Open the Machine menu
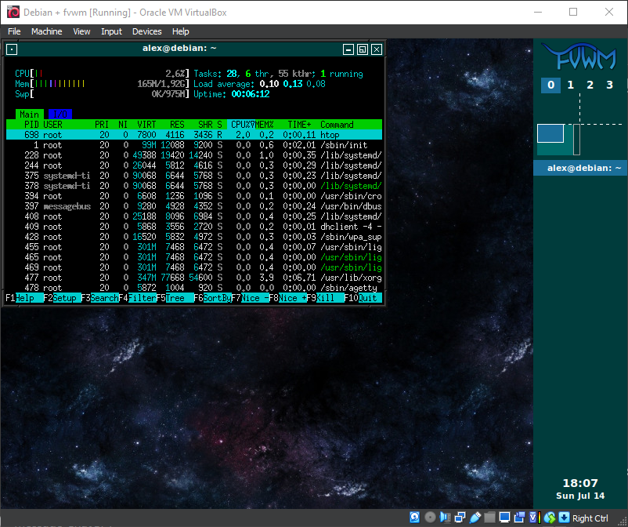628x527 pixels. 46,31
